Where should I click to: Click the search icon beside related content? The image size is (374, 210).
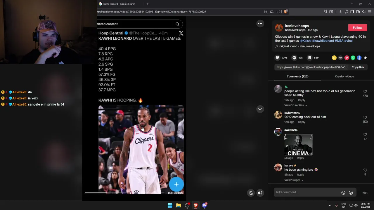pos(177,24)
